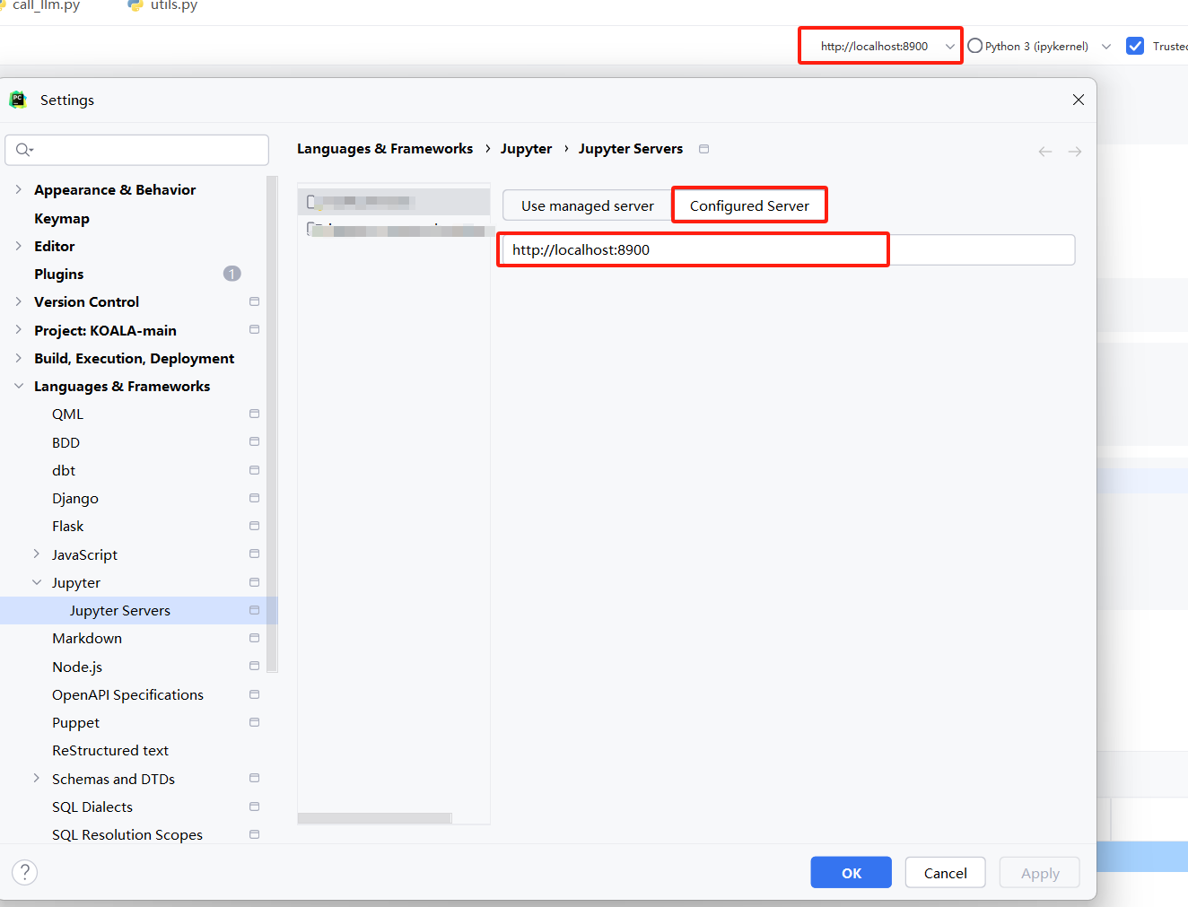Open the Django settings page
Image resolution: width=1188 pixels, height=907 pixels.
[75, 498]
